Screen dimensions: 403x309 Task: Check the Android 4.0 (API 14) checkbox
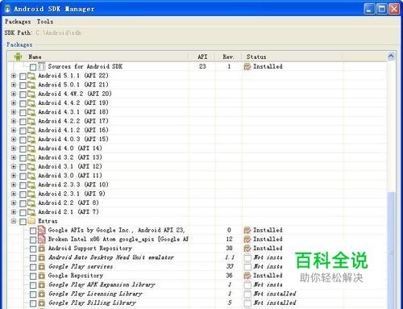tap(23, 148)
